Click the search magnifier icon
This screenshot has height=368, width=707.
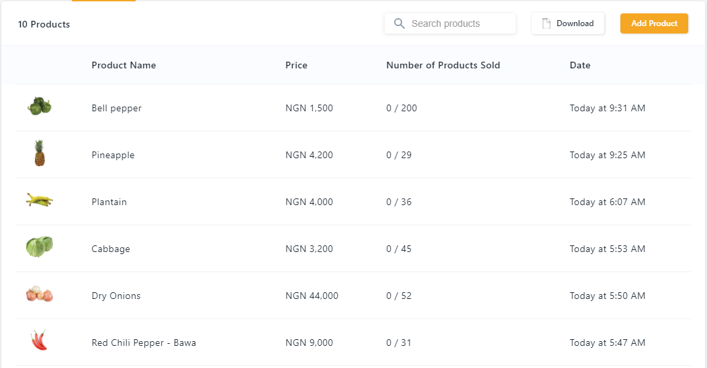[399, 23]
